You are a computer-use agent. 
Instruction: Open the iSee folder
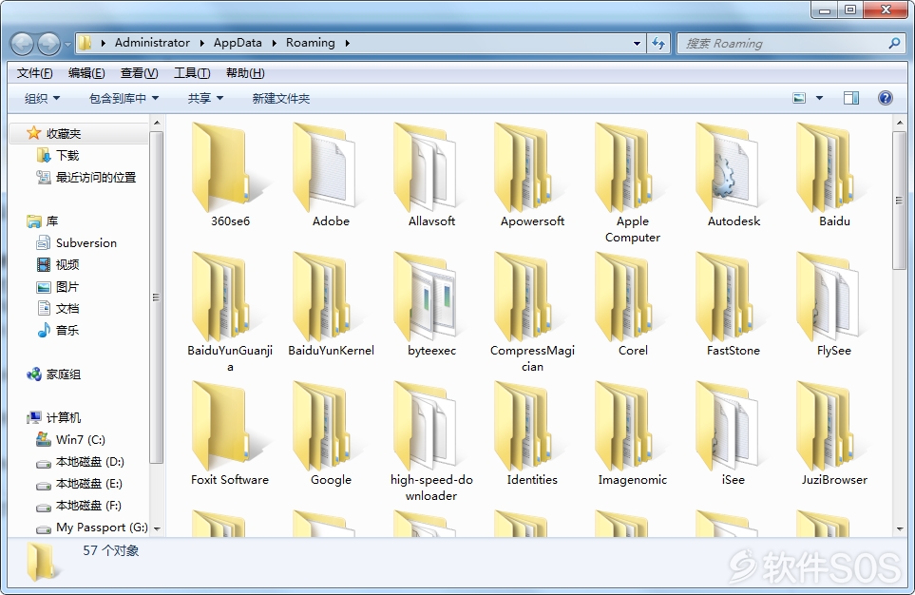[x=734, y=433]
